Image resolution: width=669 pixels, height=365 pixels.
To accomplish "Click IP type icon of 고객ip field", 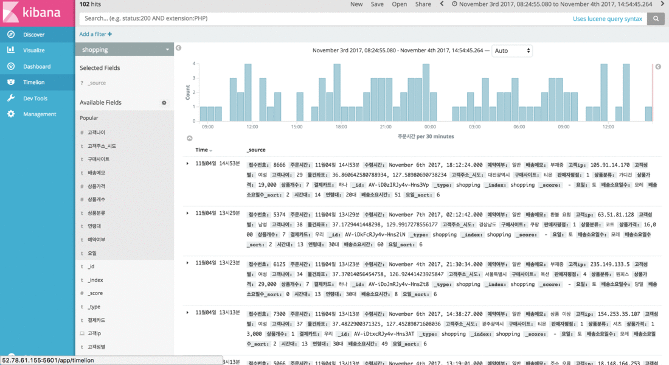I will point(82,333).
